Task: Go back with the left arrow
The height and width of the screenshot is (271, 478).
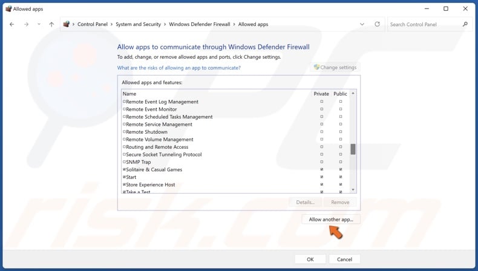Action: (12, 24)
